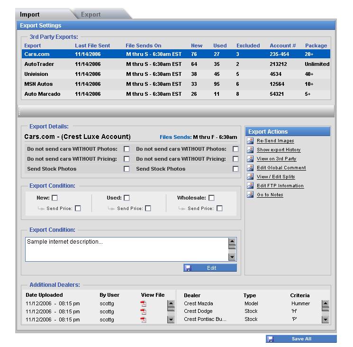Click the icon beside Re-Send Images

[250, 141]
